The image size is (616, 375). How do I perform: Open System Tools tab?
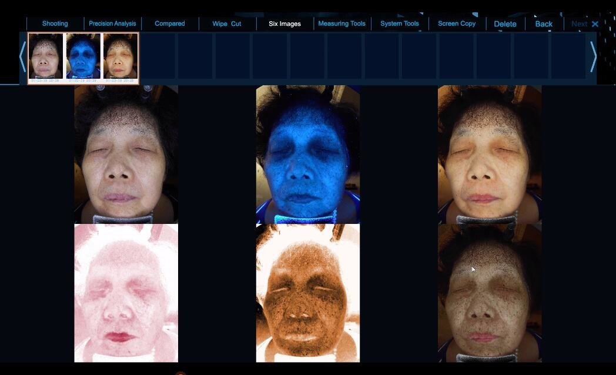[x=400, y=24]
